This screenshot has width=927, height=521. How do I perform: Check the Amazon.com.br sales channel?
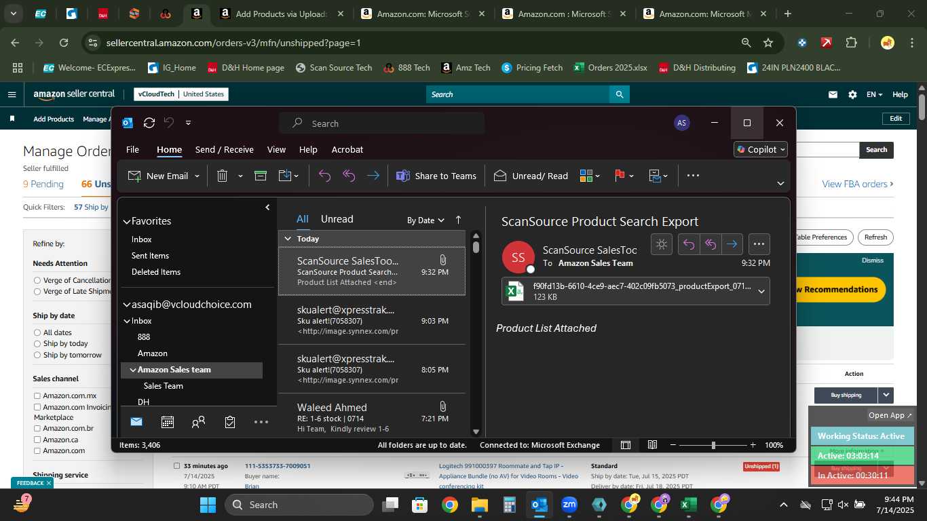(37, 429)
